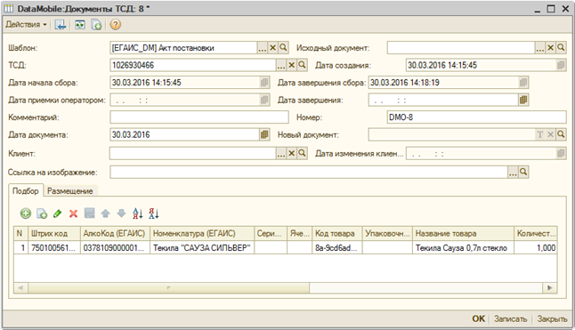Viewport: 575px width, 330px height.
Task: Click the help question mark icon
Action: (x=115, y=25)
